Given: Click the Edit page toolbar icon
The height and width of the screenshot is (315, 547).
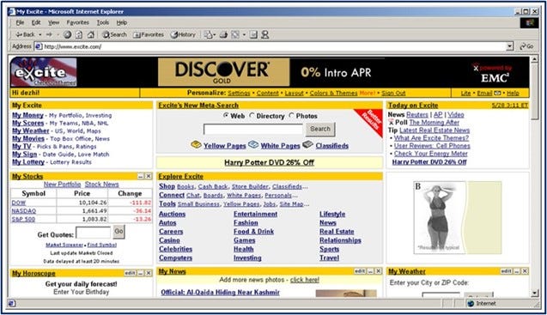Looking at the screenshot, I should tap(235, 34).
